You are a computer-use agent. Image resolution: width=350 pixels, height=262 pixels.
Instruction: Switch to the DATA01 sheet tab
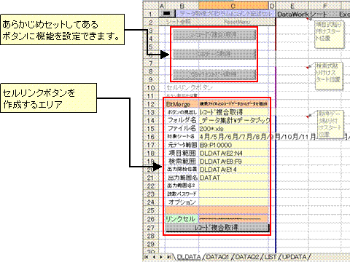coord(217,257)
